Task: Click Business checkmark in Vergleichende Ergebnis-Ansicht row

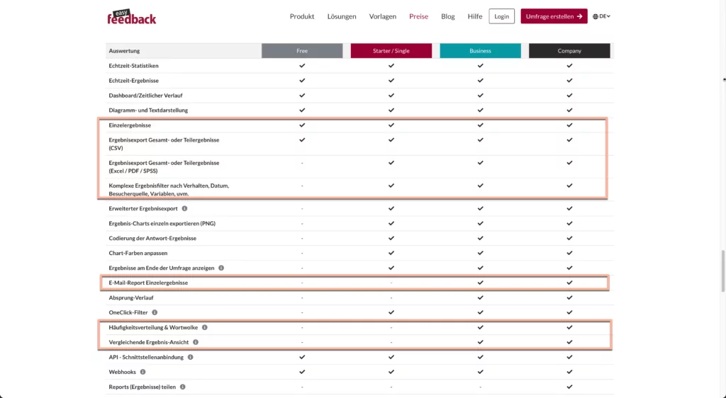Action: [480, 342]
